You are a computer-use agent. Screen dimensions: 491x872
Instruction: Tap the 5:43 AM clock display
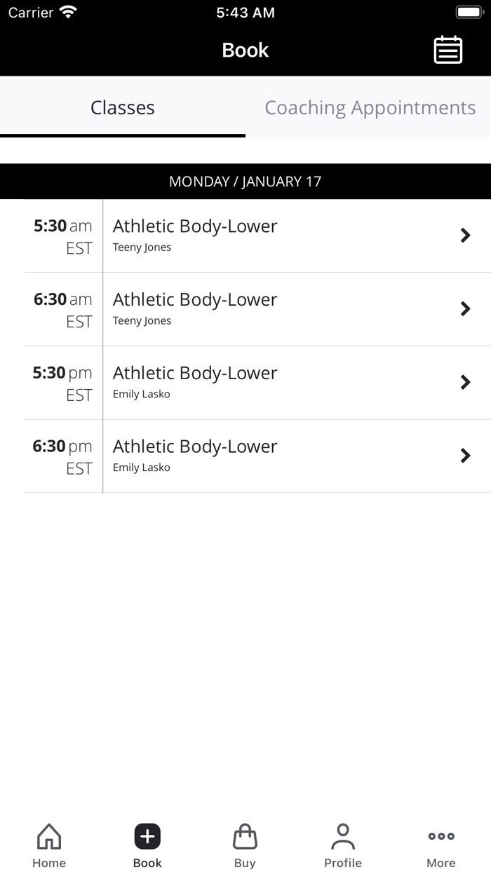pyautogui.click(x=245, y=12)
